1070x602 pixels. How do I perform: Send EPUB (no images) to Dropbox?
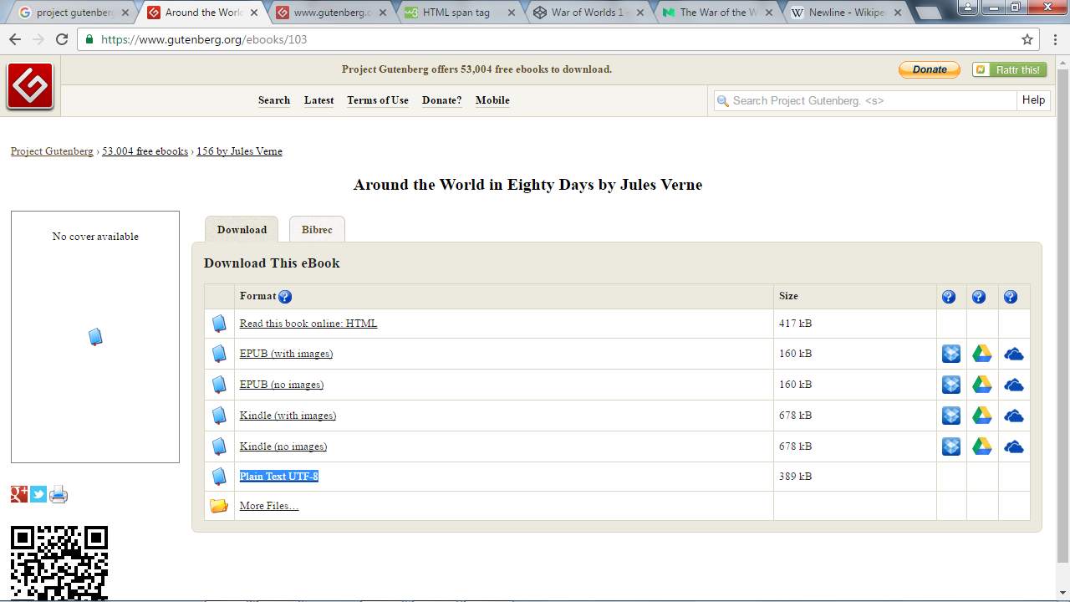[x=951, y=385]
